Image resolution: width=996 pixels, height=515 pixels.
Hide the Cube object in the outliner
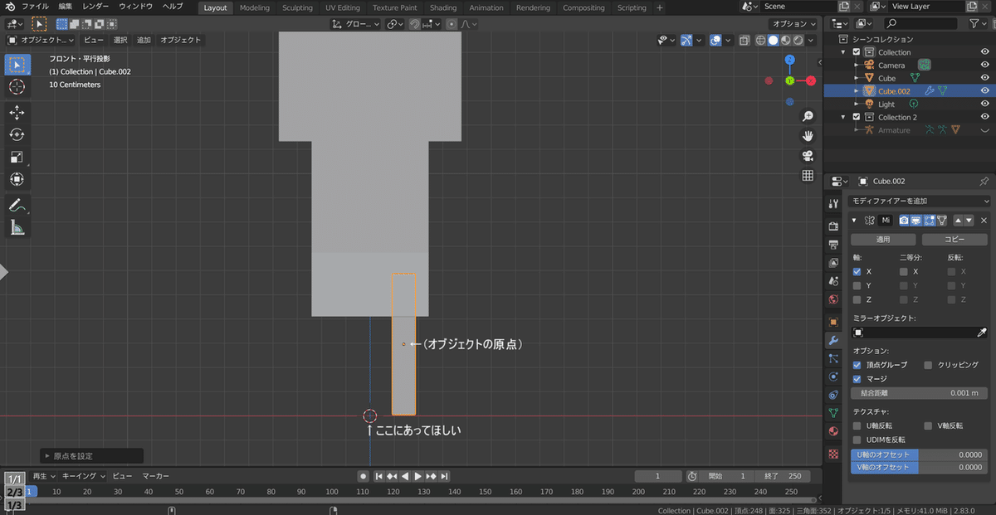coord(984,78)
